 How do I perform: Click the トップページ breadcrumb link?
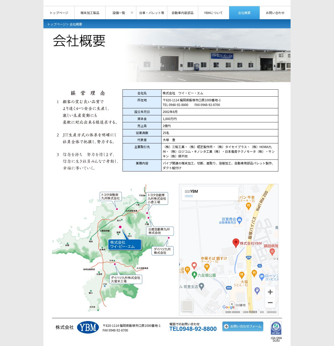[56, 24]
